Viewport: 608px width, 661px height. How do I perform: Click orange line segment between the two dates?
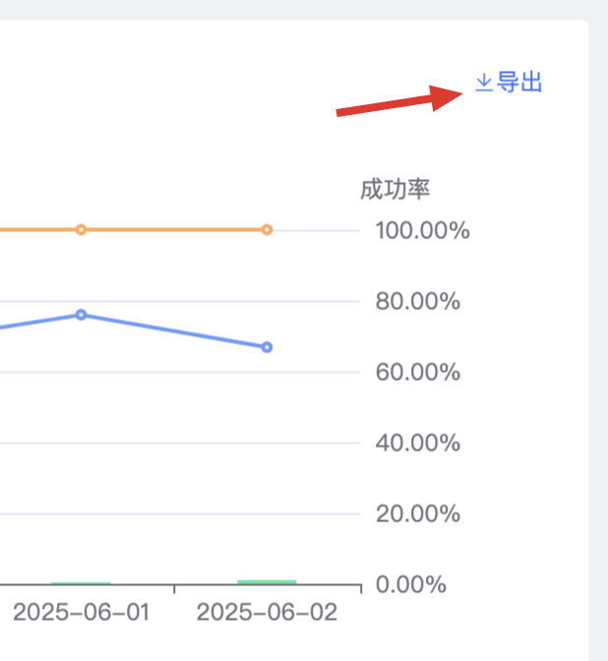[x=174, y=230]
